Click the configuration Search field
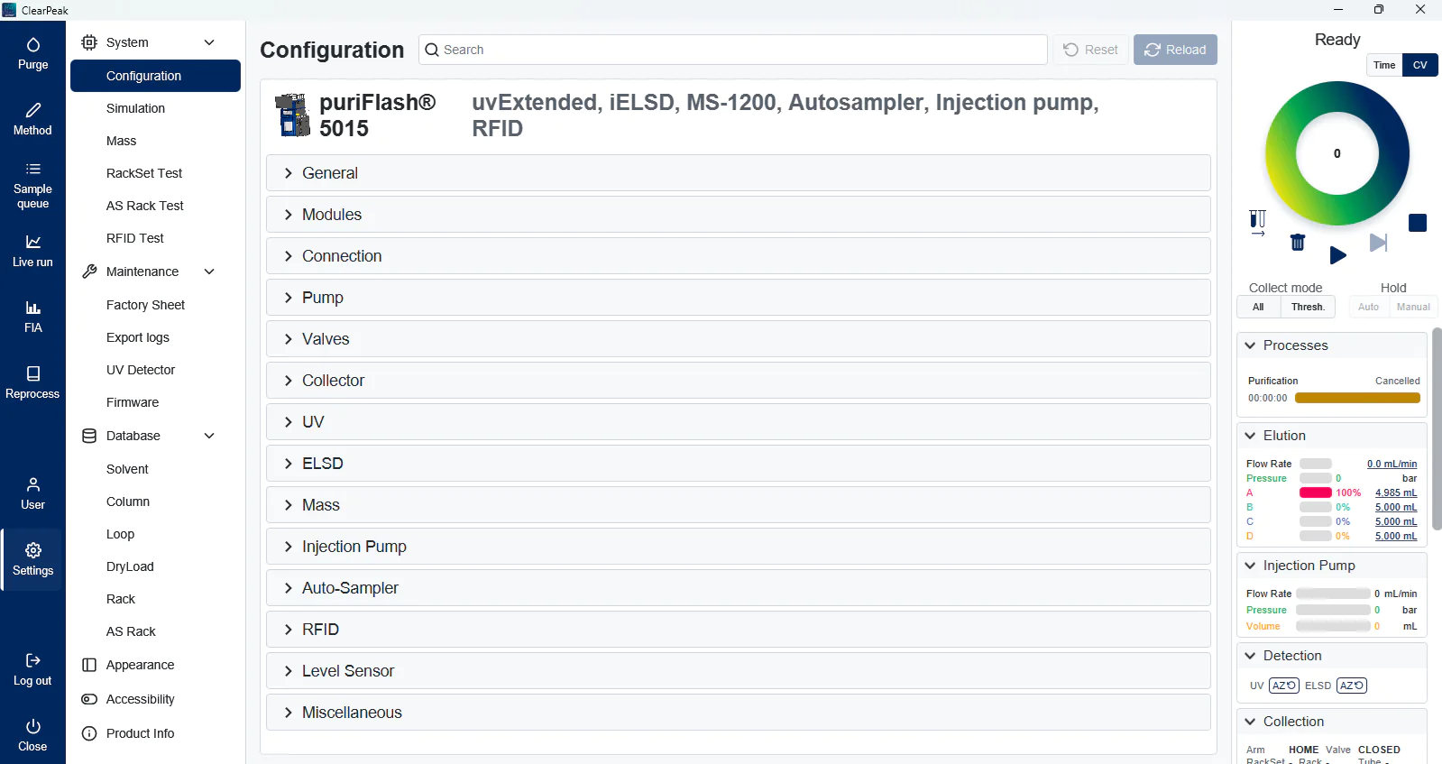Image resolution: width=1442 pixels, height=764 pixels. point(733,50)
